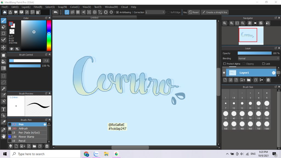
Task: Delete layer with trash icon
Action: (x=268, y=80)
